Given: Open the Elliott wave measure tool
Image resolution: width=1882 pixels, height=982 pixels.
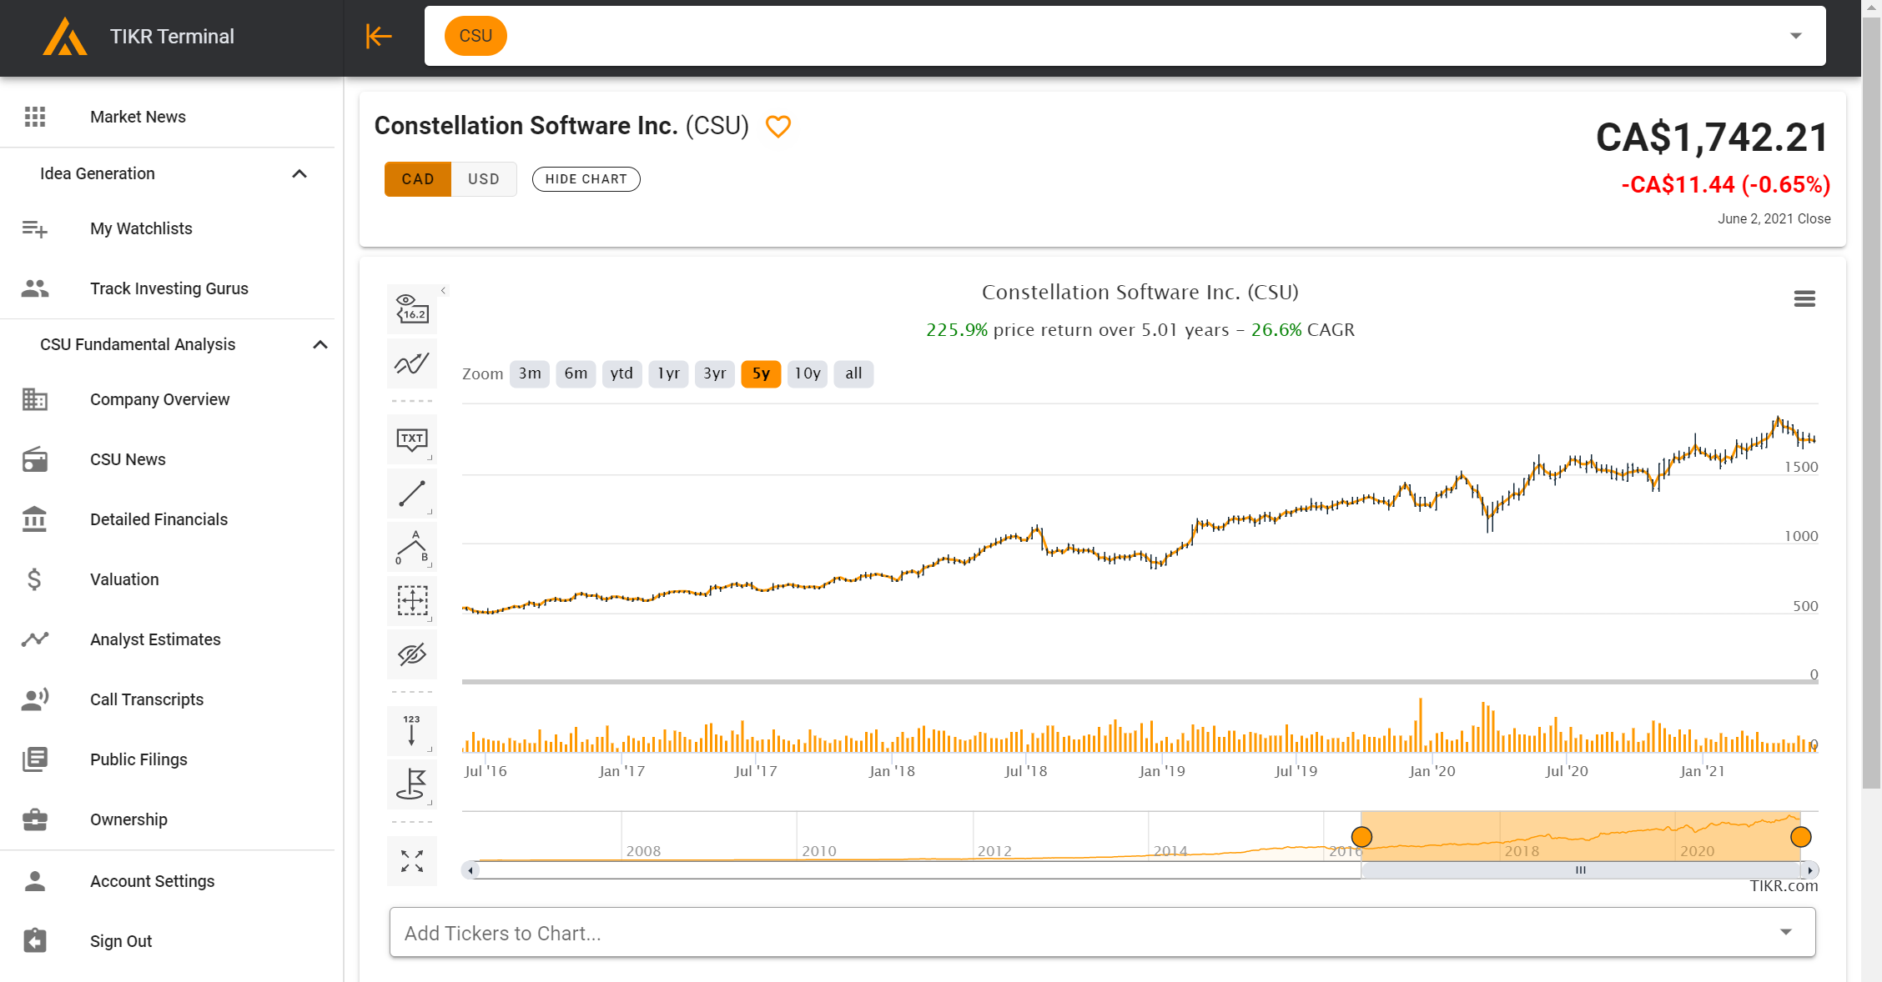Looking at the screenshot, I should (411, 547).
